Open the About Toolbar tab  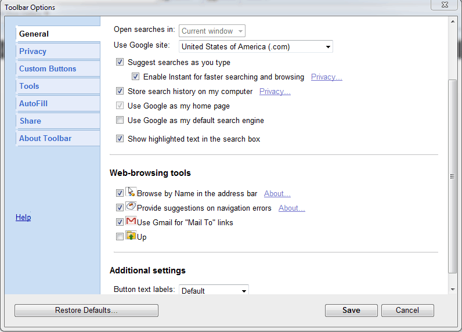coord(58,138)
